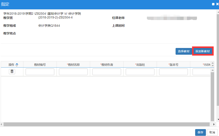Click the horizontal scrollbar thumb
219x136 pixels.
(x=107, y=124)
